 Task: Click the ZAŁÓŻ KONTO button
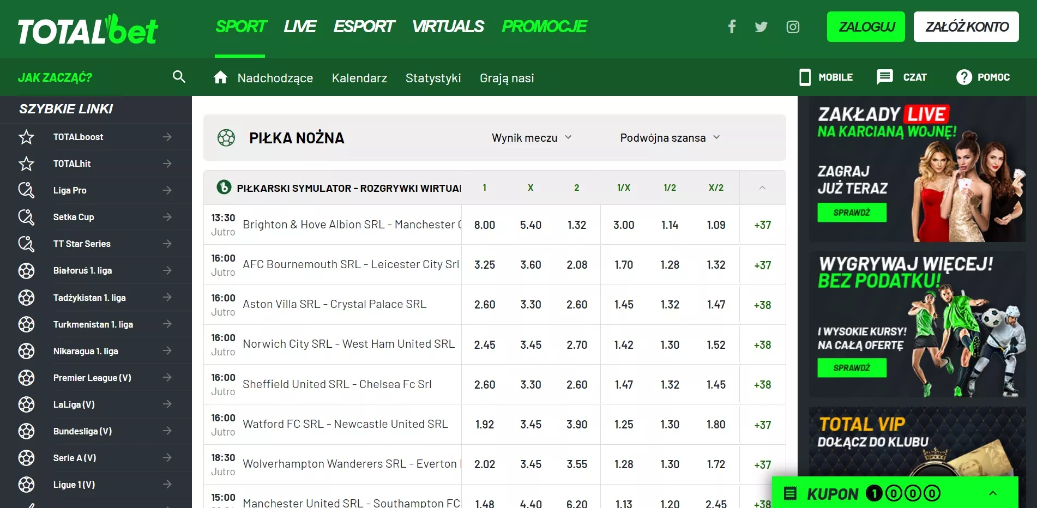coord(966,27)
